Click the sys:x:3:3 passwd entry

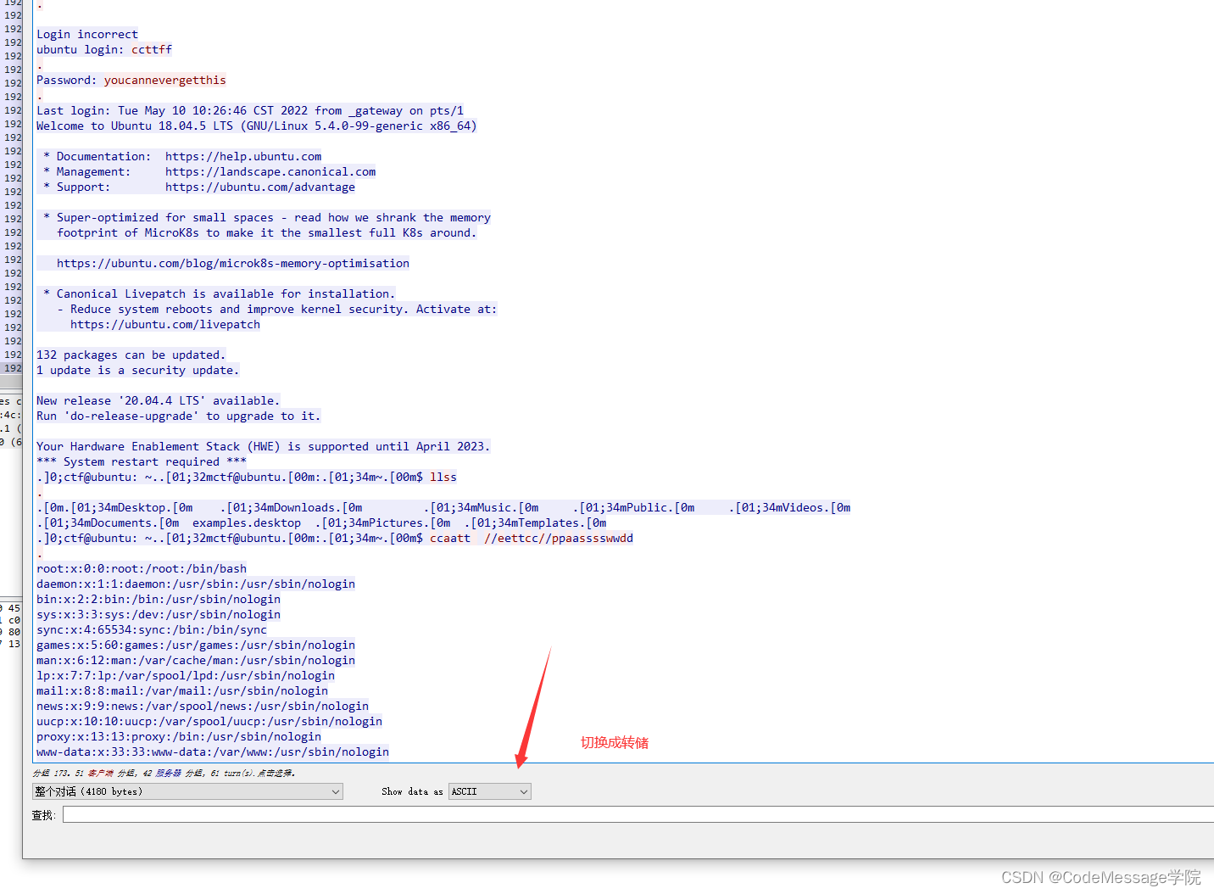coord(159,614)
